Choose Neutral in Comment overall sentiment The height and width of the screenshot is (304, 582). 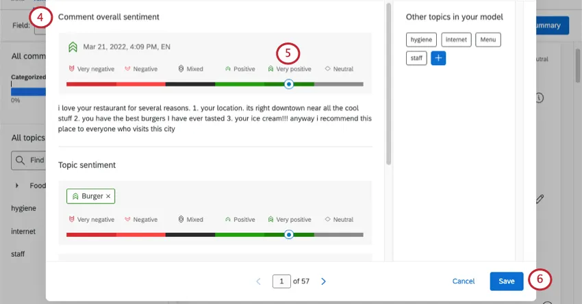tap(339, 69)
